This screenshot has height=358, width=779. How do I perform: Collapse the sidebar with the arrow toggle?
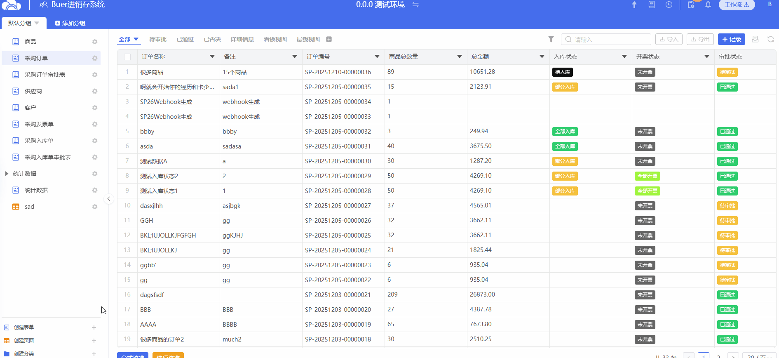point(108,199)
